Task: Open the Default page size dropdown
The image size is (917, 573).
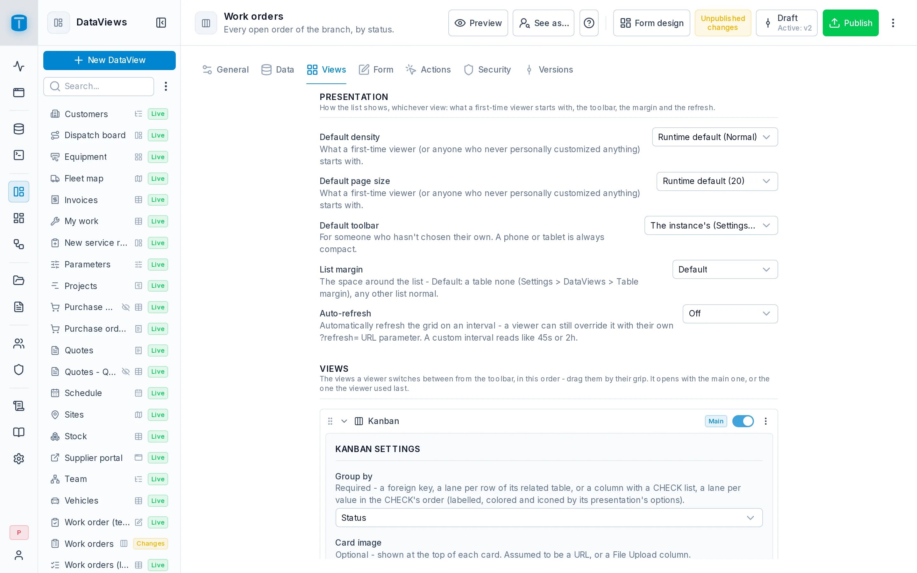Action: [717, 181]
